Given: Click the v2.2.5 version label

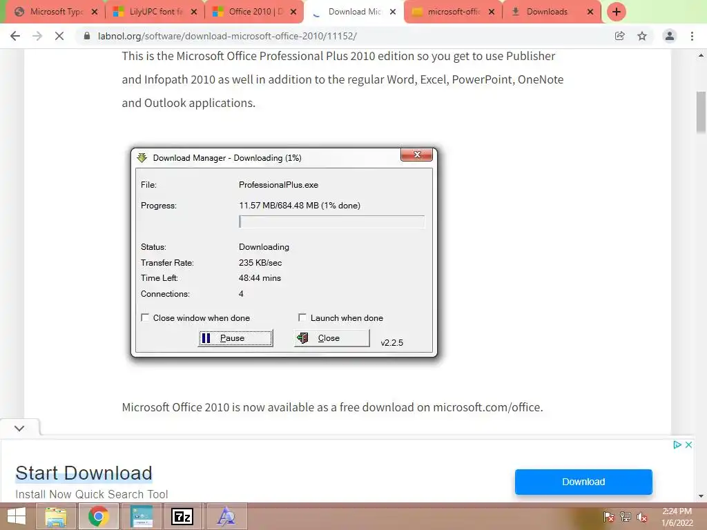Looking at the screenshot, I should [x=392, y=343].
